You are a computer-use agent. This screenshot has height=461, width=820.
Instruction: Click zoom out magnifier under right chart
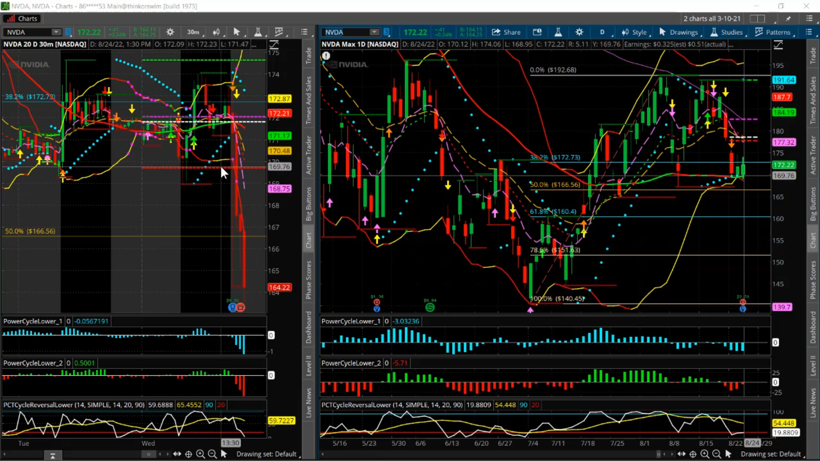(716, 454)
